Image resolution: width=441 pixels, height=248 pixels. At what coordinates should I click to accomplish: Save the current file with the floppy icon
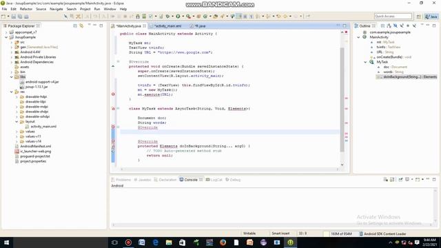tap(14, 17)
